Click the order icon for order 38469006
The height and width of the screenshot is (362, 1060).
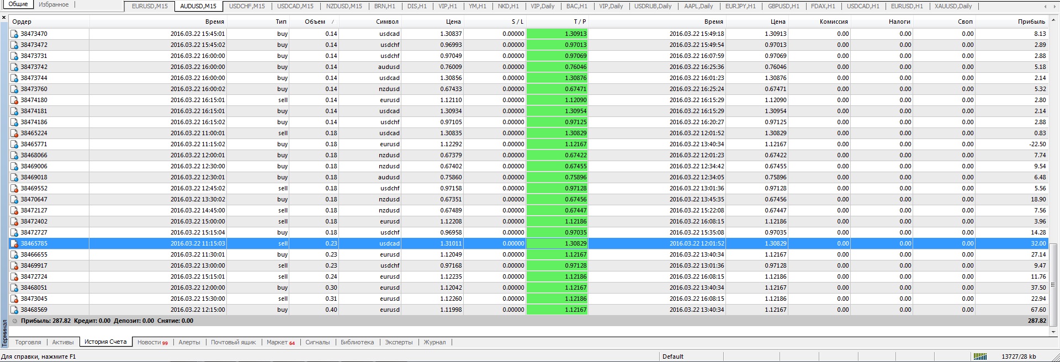[14, 166]
